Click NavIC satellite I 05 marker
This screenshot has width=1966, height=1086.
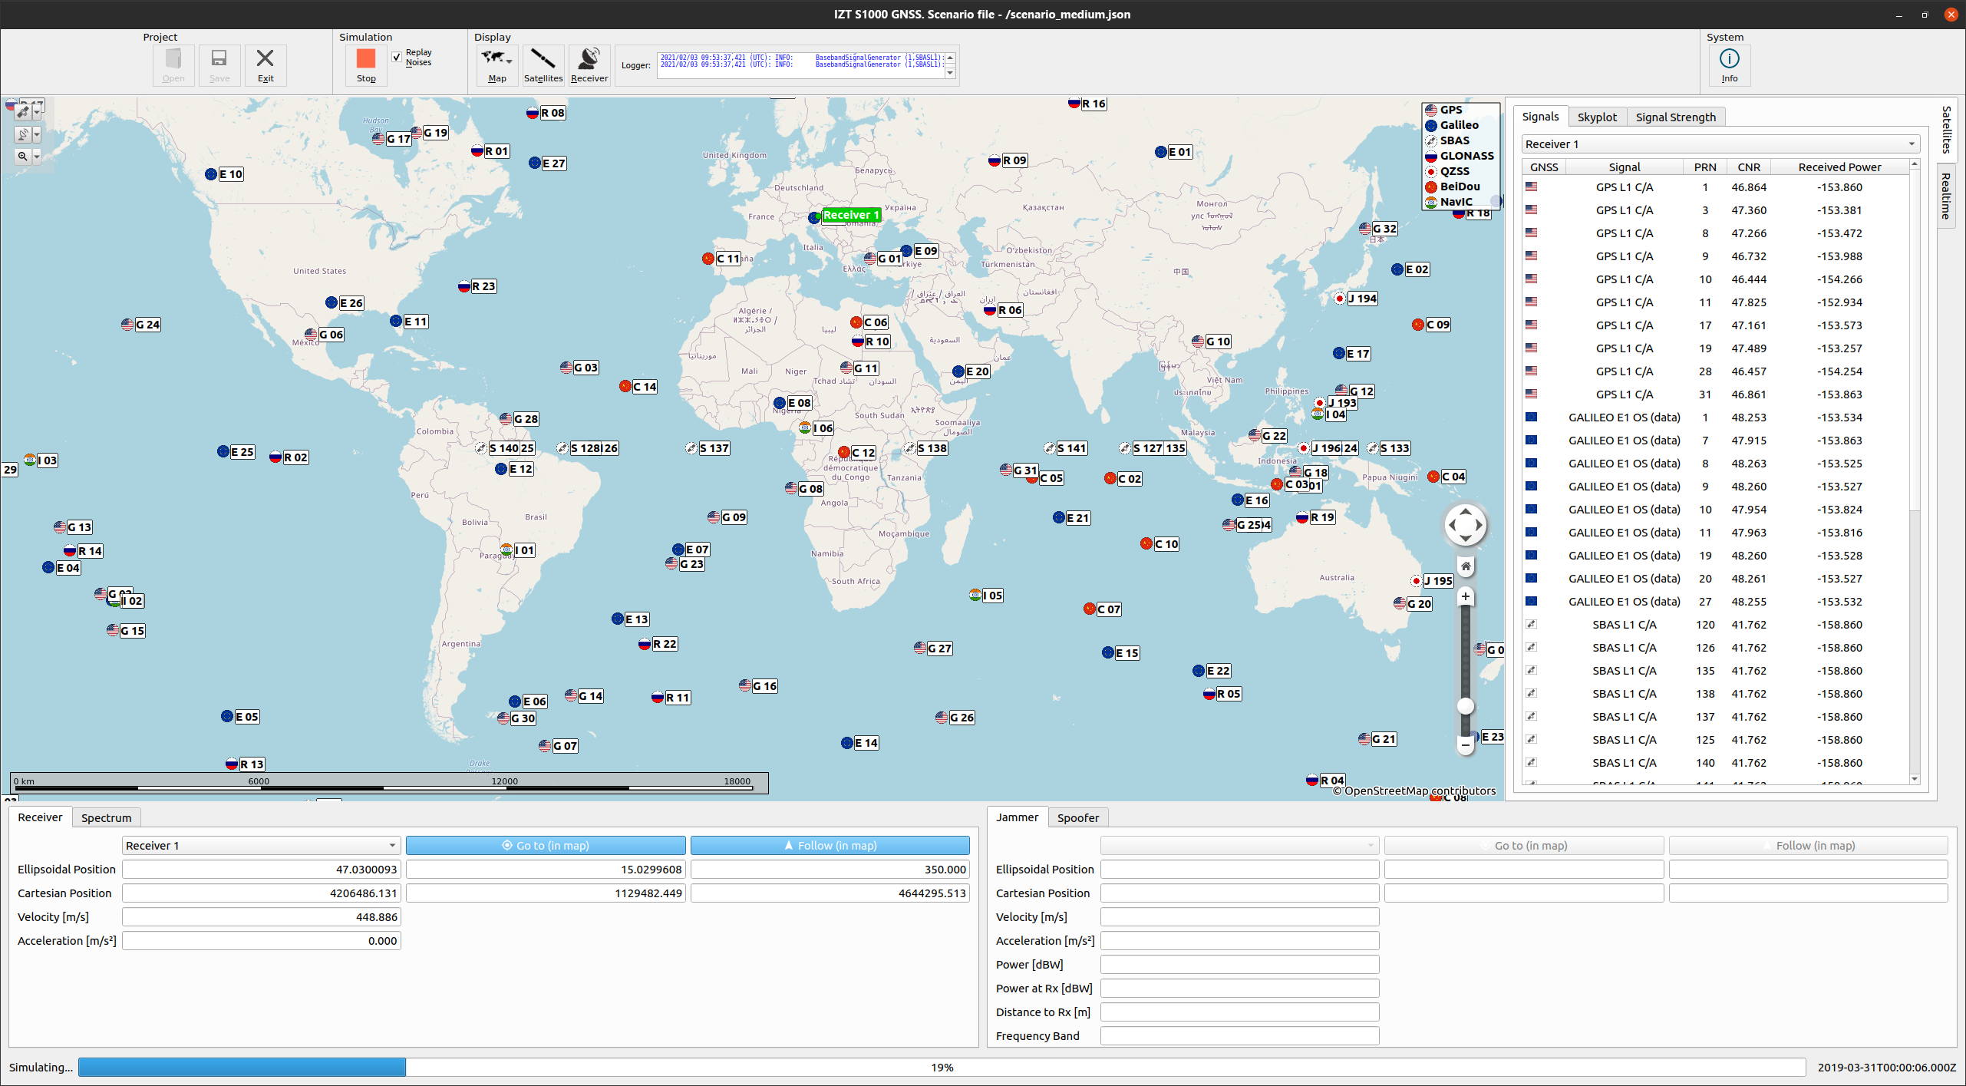coord(986,596)
